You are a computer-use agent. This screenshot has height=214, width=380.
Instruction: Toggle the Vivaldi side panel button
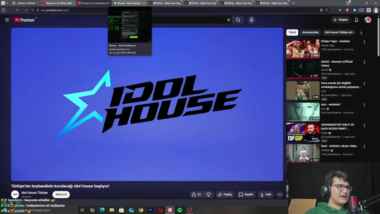click(4, 10)
